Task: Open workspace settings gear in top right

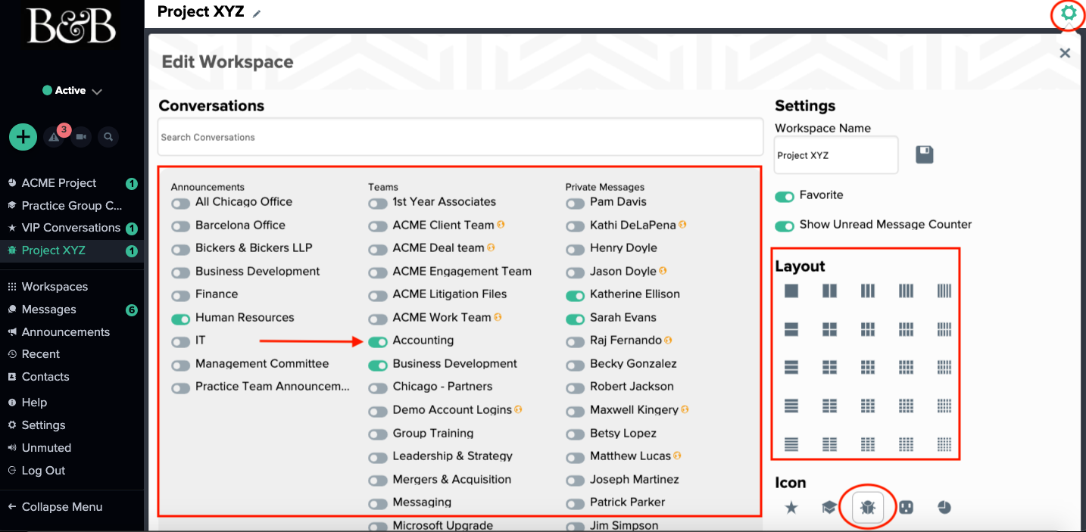Action: coord(1069,13)
